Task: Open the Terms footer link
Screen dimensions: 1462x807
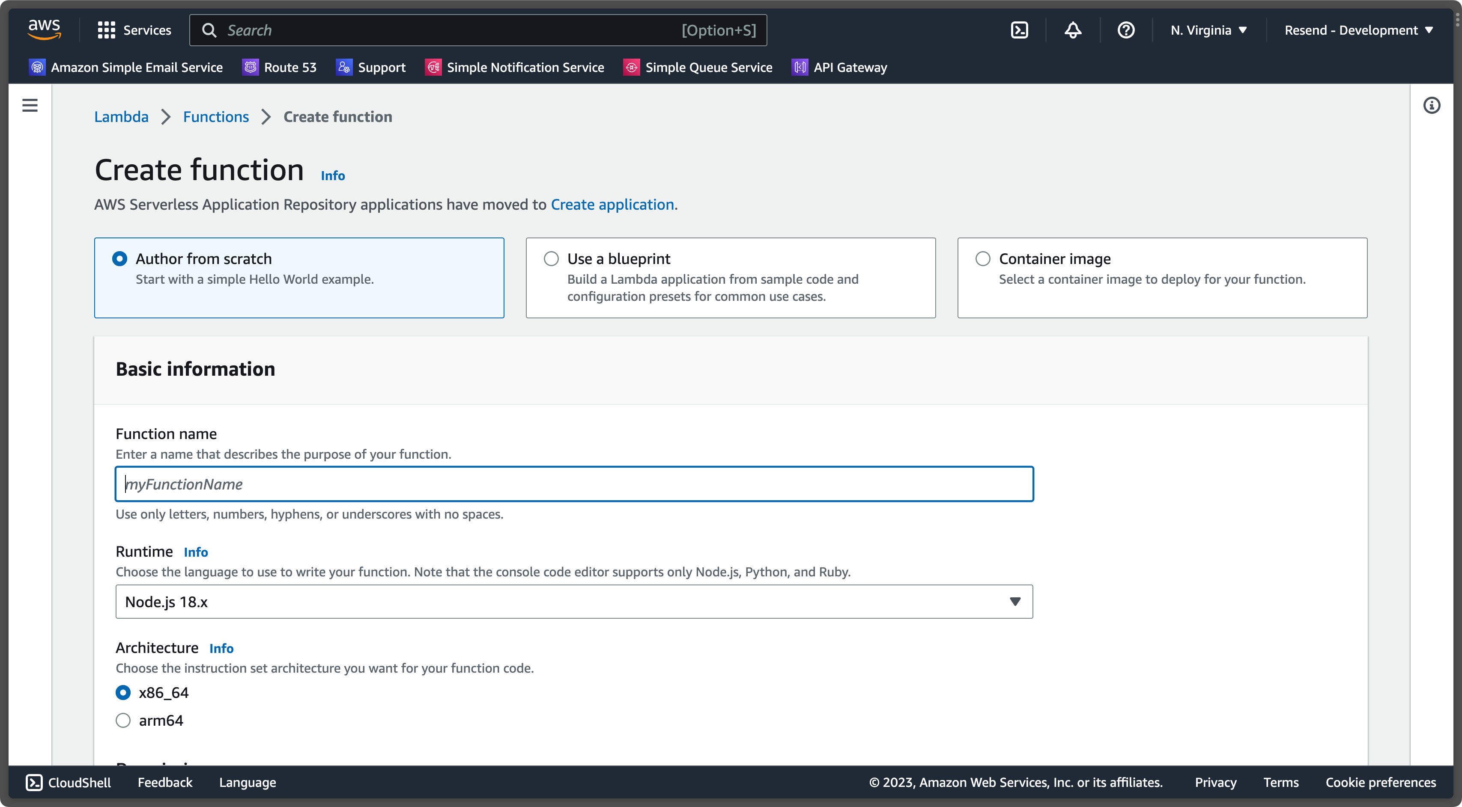Action: click(x=1281, y=782)
